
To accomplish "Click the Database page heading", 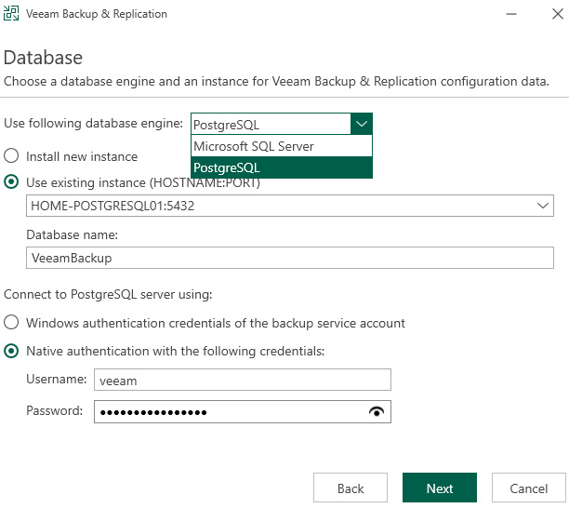I will [43, 58].
